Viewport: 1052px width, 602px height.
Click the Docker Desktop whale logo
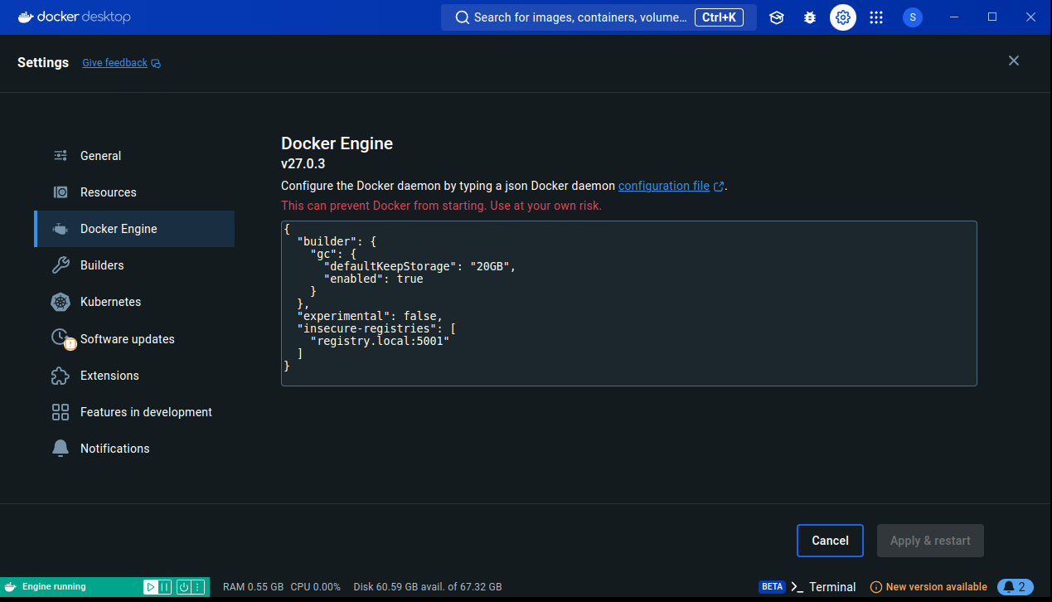point(27,17)
